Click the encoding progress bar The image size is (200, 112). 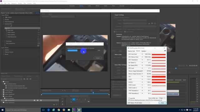[x=82, y=50]
